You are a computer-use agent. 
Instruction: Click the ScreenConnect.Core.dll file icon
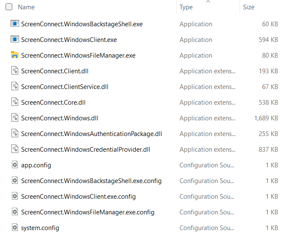pos(15,103)
